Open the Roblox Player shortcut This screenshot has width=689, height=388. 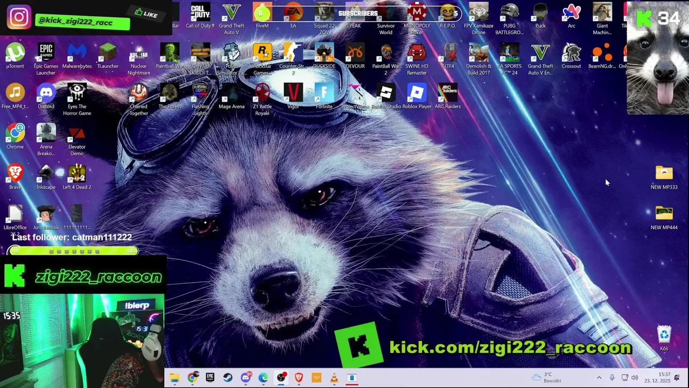(x=417, y=96)
